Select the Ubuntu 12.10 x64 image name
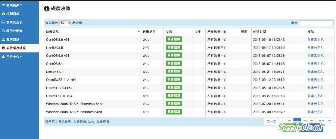 coord(59,96)
